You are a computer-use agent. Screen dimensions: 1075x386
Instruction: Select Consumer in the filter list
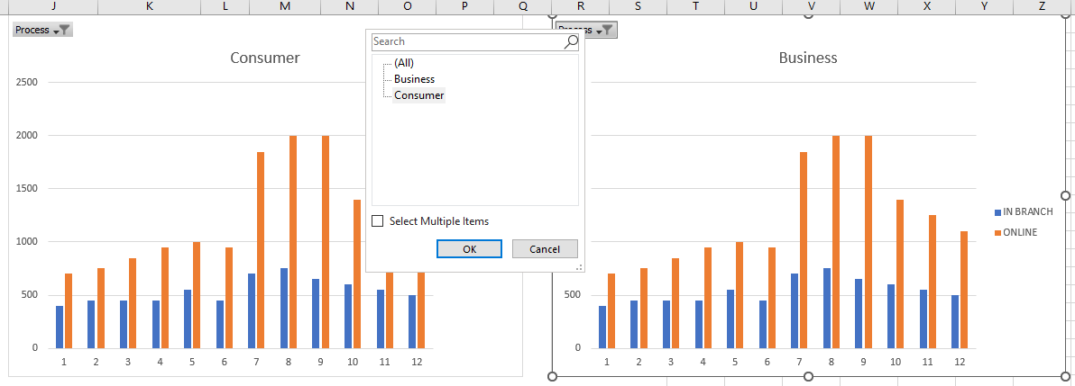pyautogui.click(x=418, y=95)
